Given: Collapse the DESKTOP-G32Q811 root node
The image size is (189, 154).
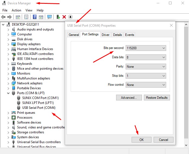Looking at the screenshot, I should pos(3,24).
